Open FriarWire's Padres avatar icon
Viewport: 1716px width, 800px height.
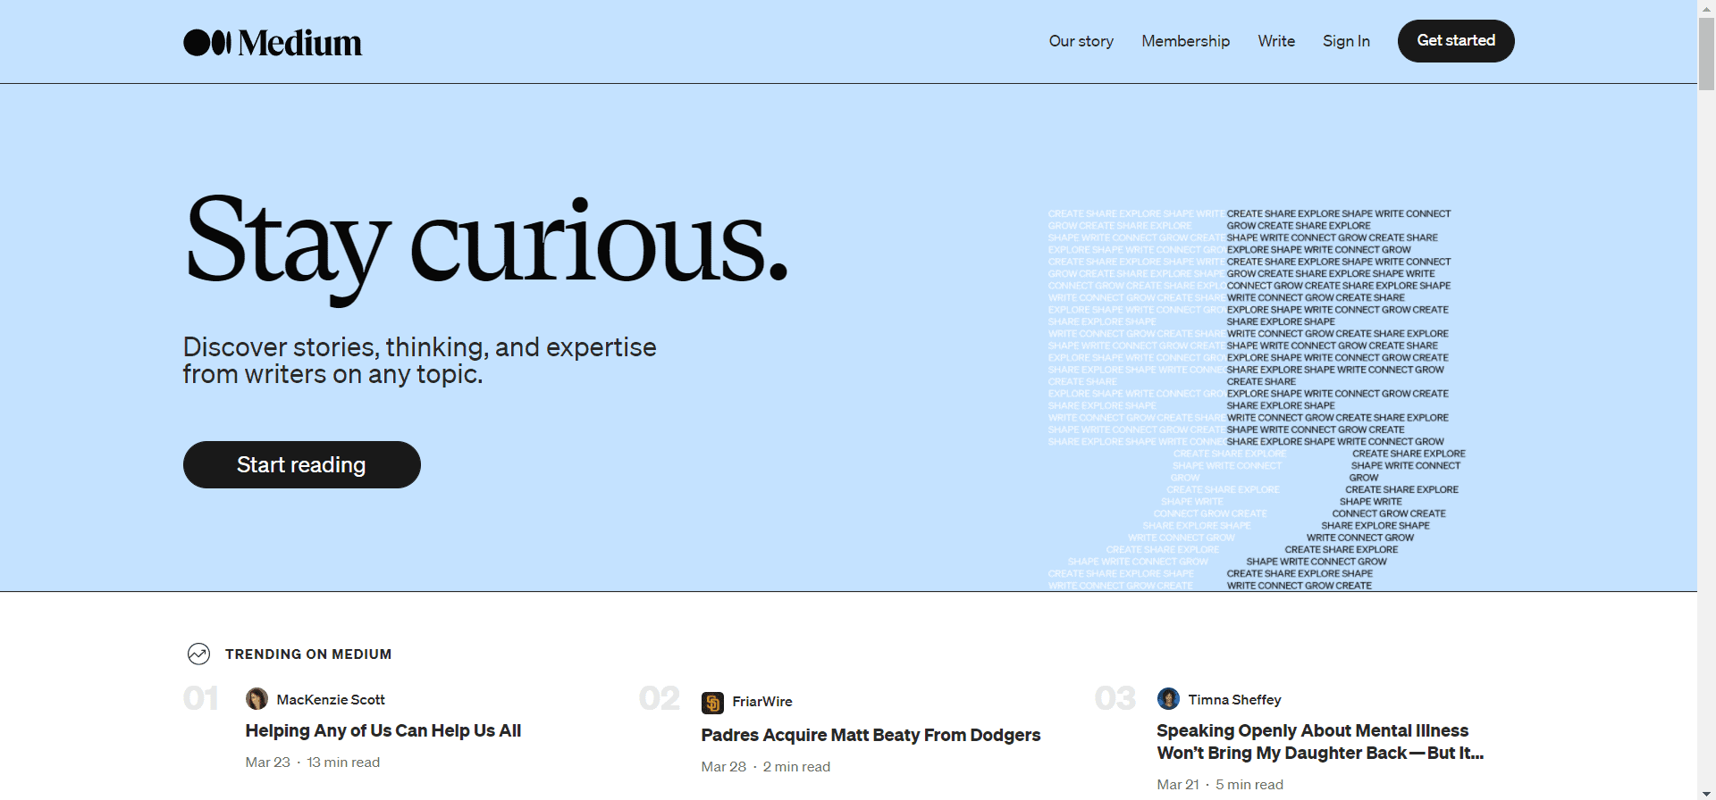[712, 704]
